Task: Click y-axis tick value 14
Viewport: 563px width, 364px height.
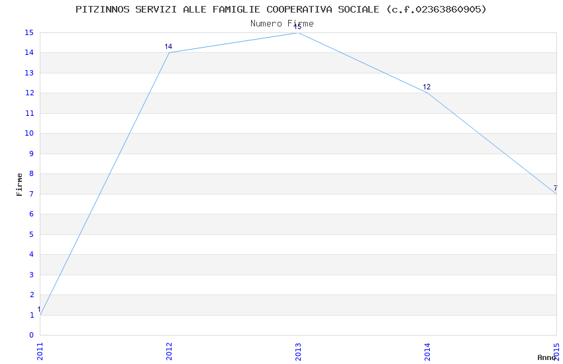Action: tap(29, 53)
